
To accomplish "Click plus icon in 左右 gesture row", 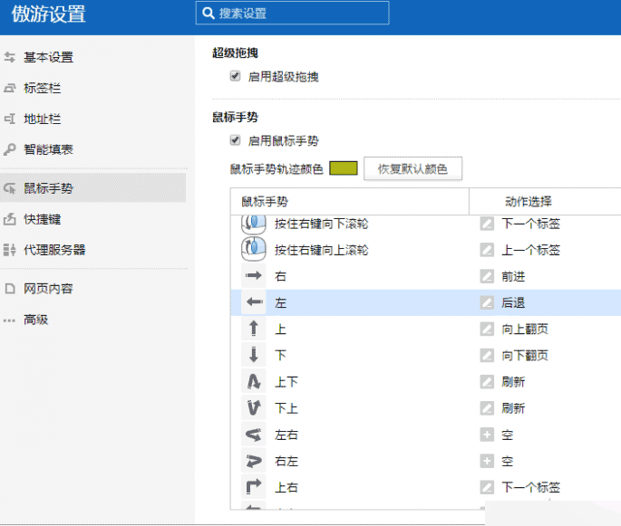I will (488, 435).
